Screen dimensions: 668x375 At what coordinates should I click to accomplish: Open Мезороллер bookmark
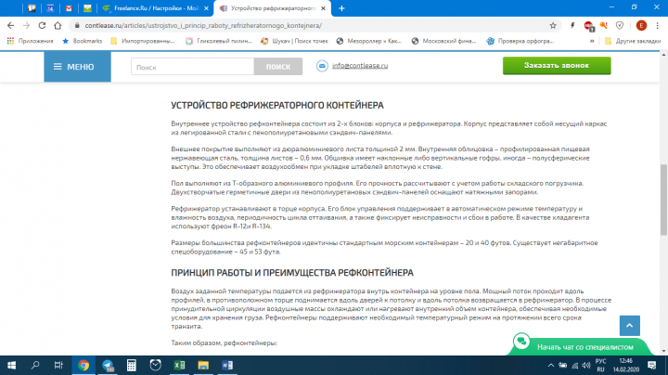[x=369, y=41]
